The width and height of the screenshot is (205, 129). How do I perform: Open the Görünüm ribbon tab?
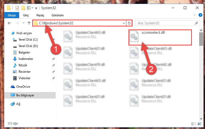[58, 15]
